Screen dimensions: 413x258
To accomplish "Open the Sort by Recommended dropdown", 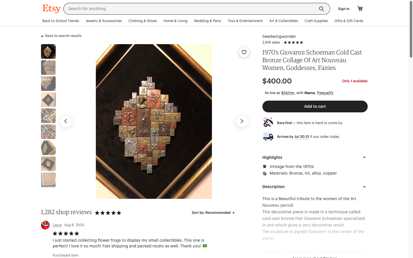I will click(x=213, y=213).
